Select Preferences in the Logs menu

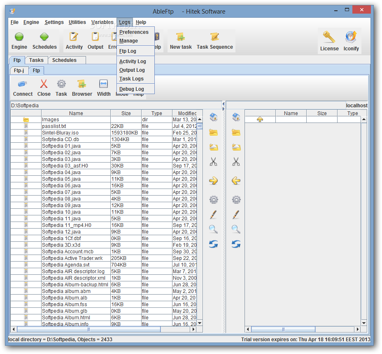coord(135,32)
